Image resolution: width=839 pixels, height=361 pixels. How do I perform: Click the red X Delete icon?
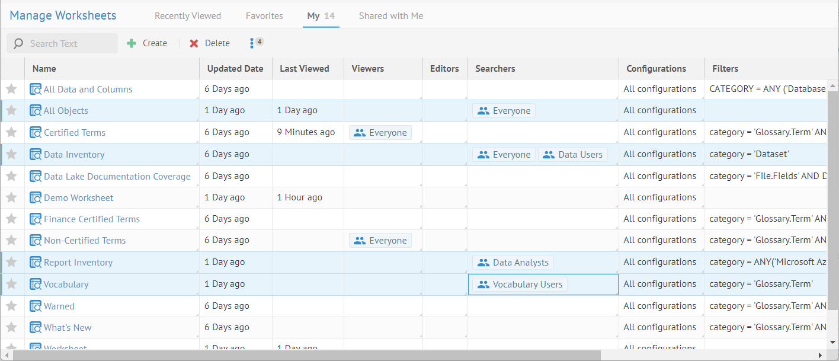[194, 43]
